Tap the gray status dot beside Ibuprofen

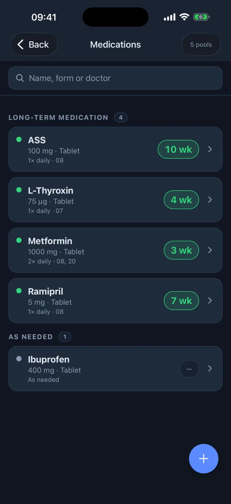point(19,359)
